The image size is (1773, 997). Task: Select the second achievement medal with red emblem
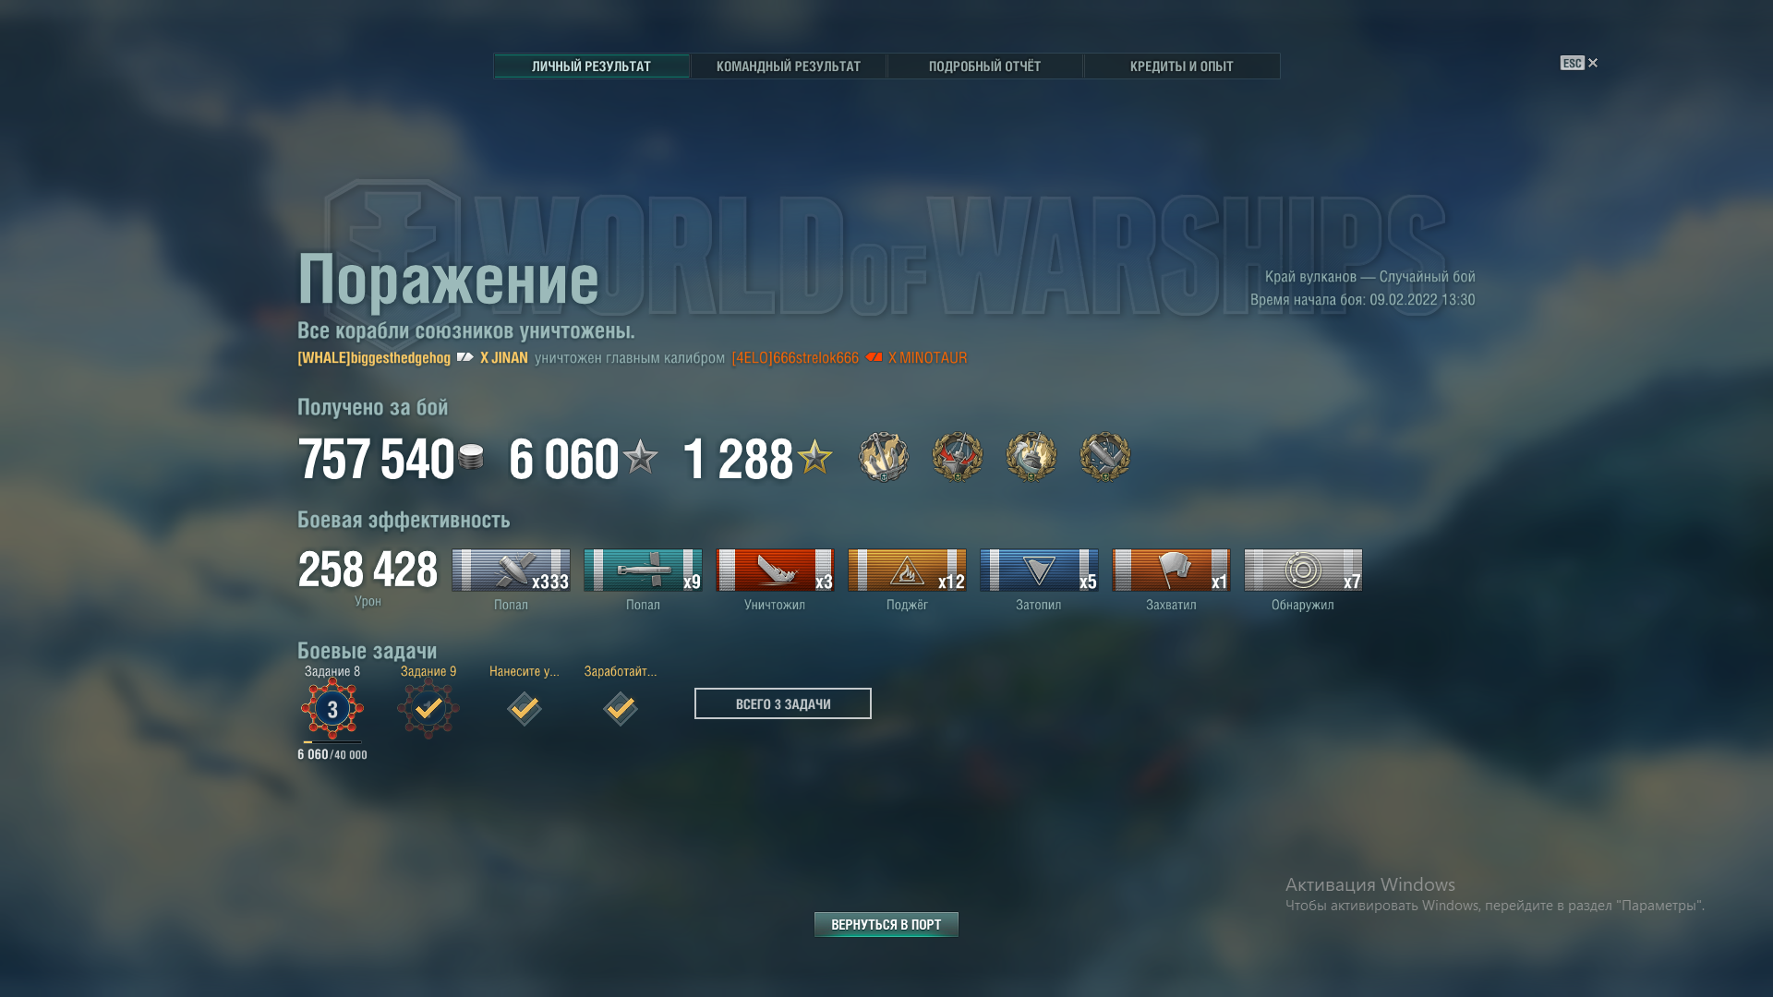pyautogui.click(x=958, y=456)
